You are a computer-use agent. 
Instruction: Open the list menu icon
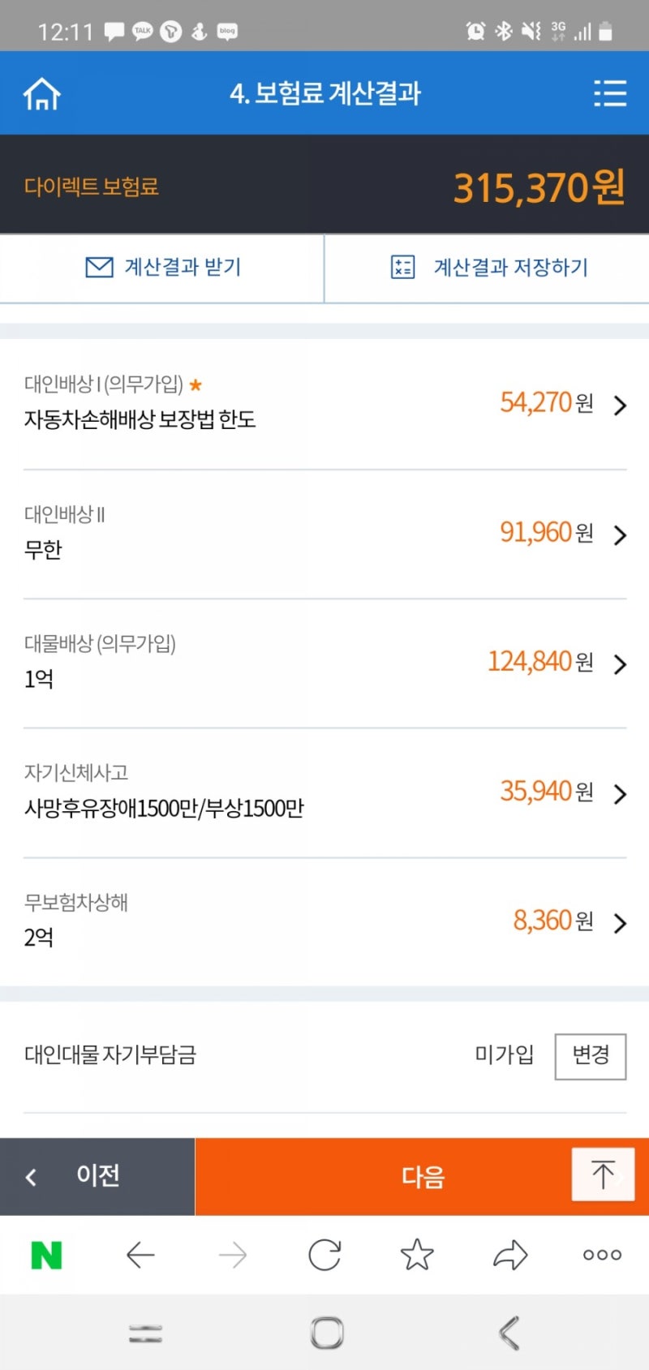pos(609,93)
